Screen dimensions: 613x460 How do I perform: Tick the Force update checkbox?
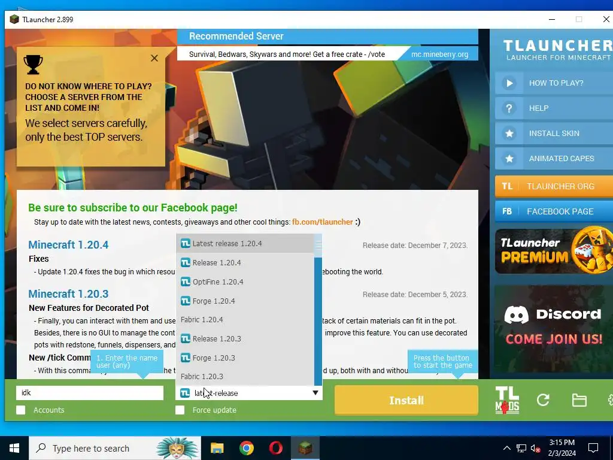(x=180, y=410)
